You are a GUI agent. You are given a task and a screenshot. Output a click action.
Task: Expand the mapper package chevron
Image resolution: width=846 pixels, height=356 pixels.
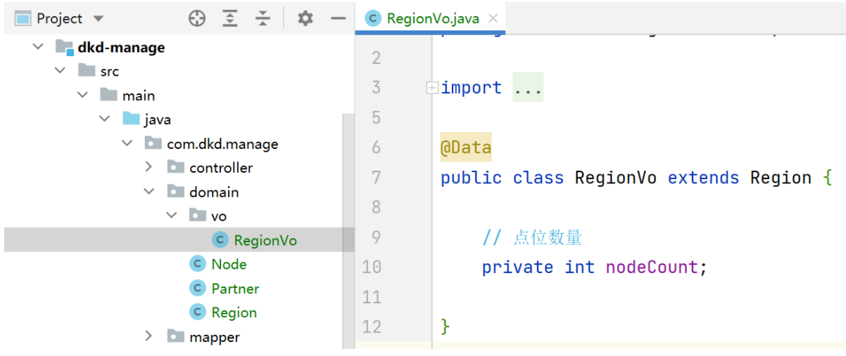click(149, 336)
